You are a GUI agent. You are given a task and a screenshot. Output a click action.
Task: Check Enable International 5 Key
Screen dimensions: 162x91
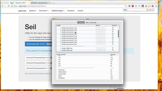click(61, 36)
